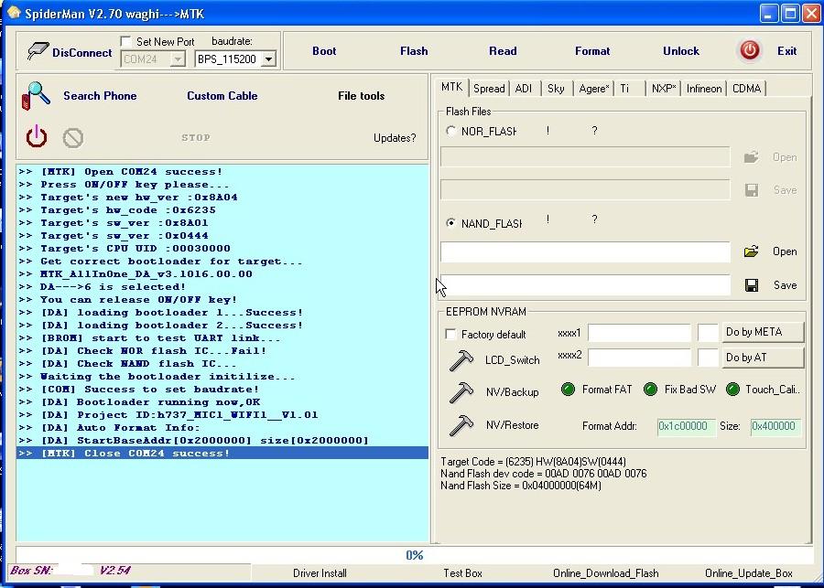Click the '?' label next to NAND_FLASH
The width and height of the screenshot is (824, 588).
point(594,219)
